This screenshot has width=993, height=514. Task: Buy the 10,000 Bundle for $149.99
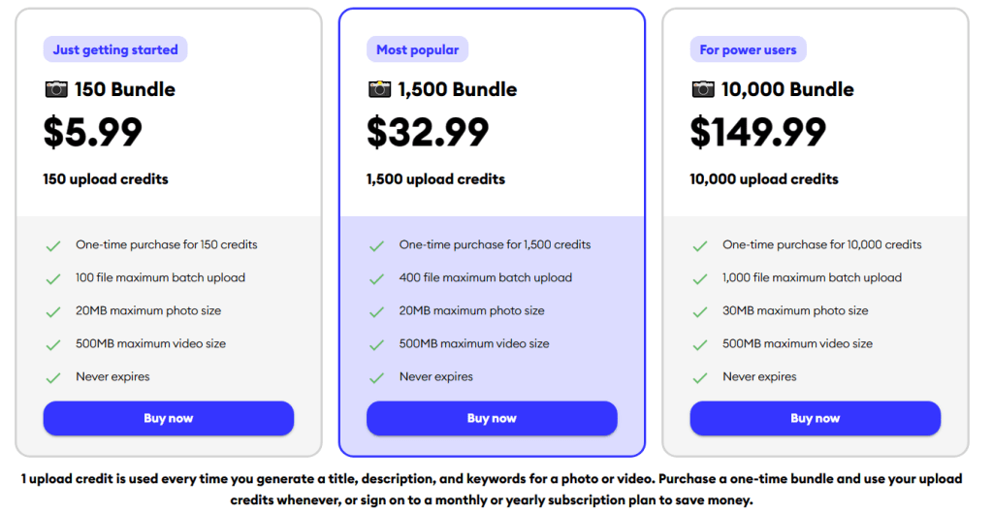pos(816,419)
